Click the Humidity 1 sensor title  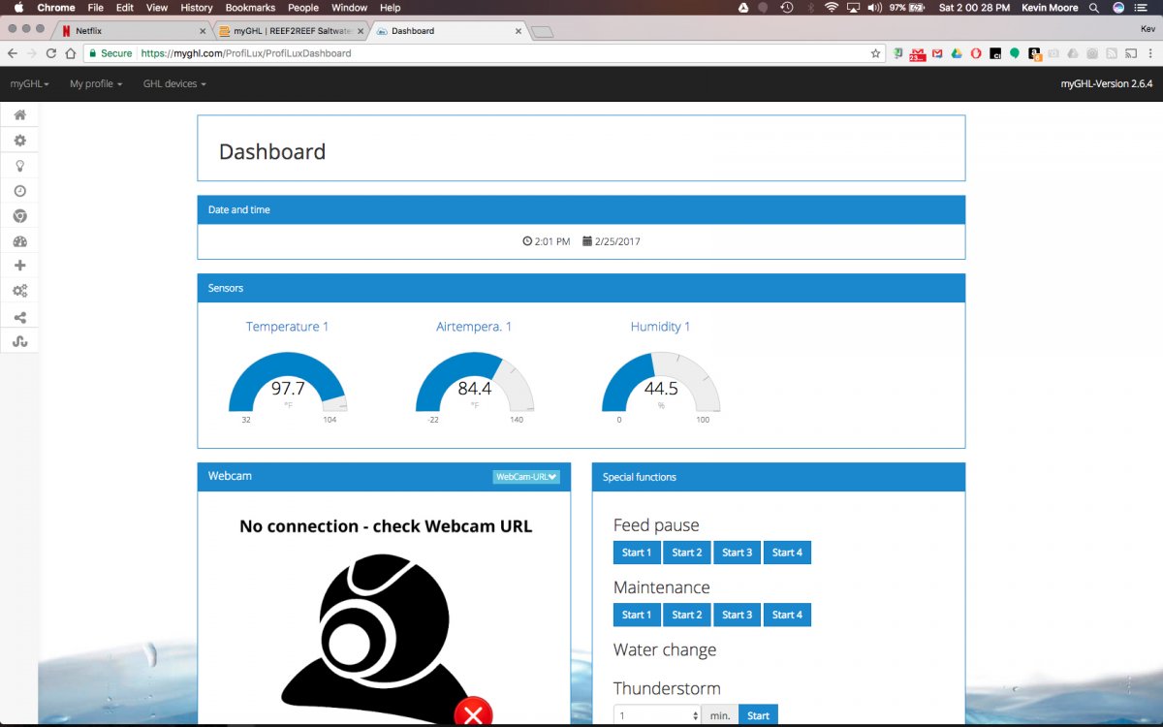click(x=660, y=327)
